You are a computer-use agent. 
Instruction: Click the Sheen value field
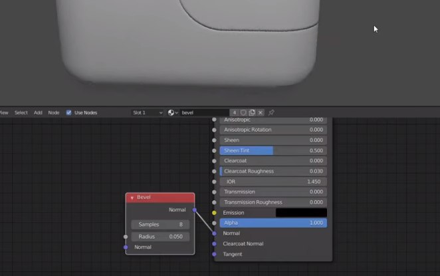point(273,140)
